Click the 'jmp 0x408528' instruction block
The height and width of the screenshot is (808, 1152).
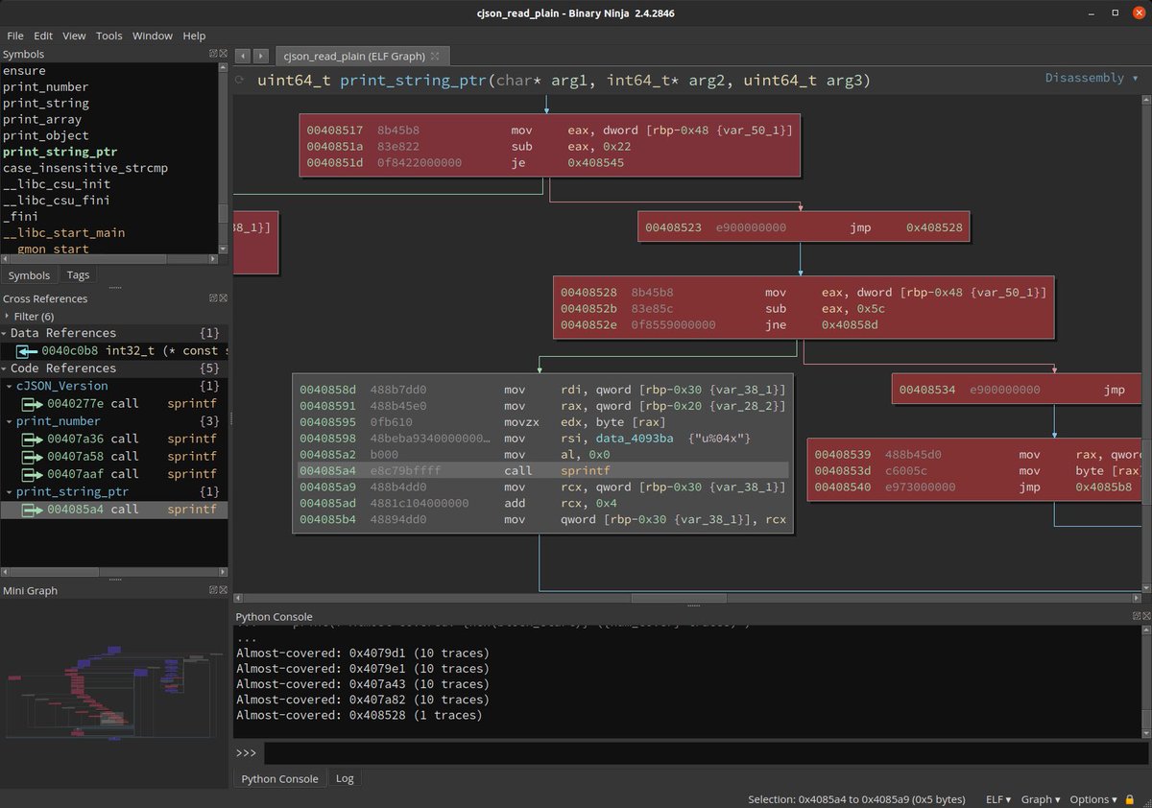(804, 227)
